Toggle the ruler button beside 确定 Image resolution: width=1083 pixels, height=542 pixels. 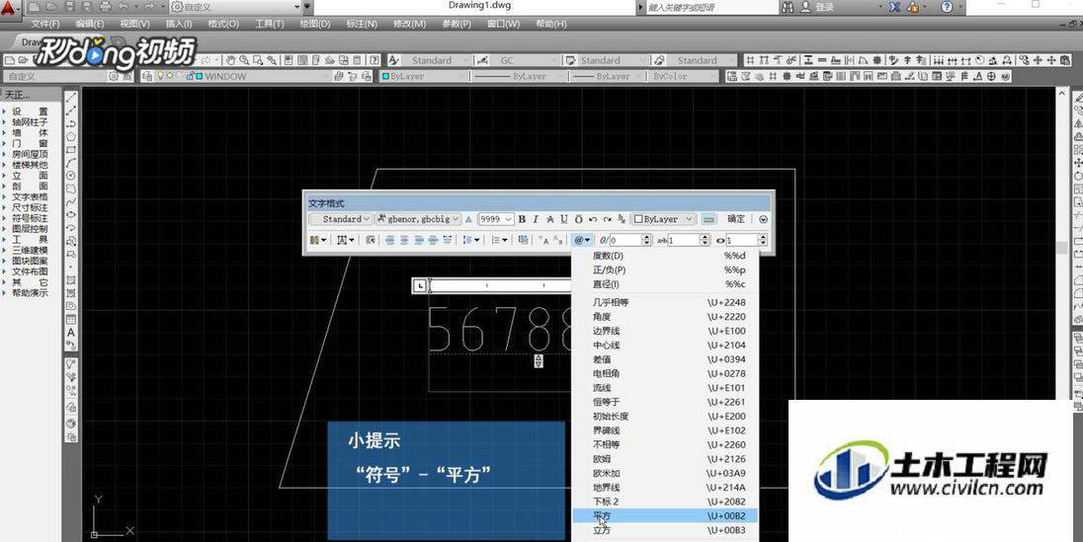point(708,219)
